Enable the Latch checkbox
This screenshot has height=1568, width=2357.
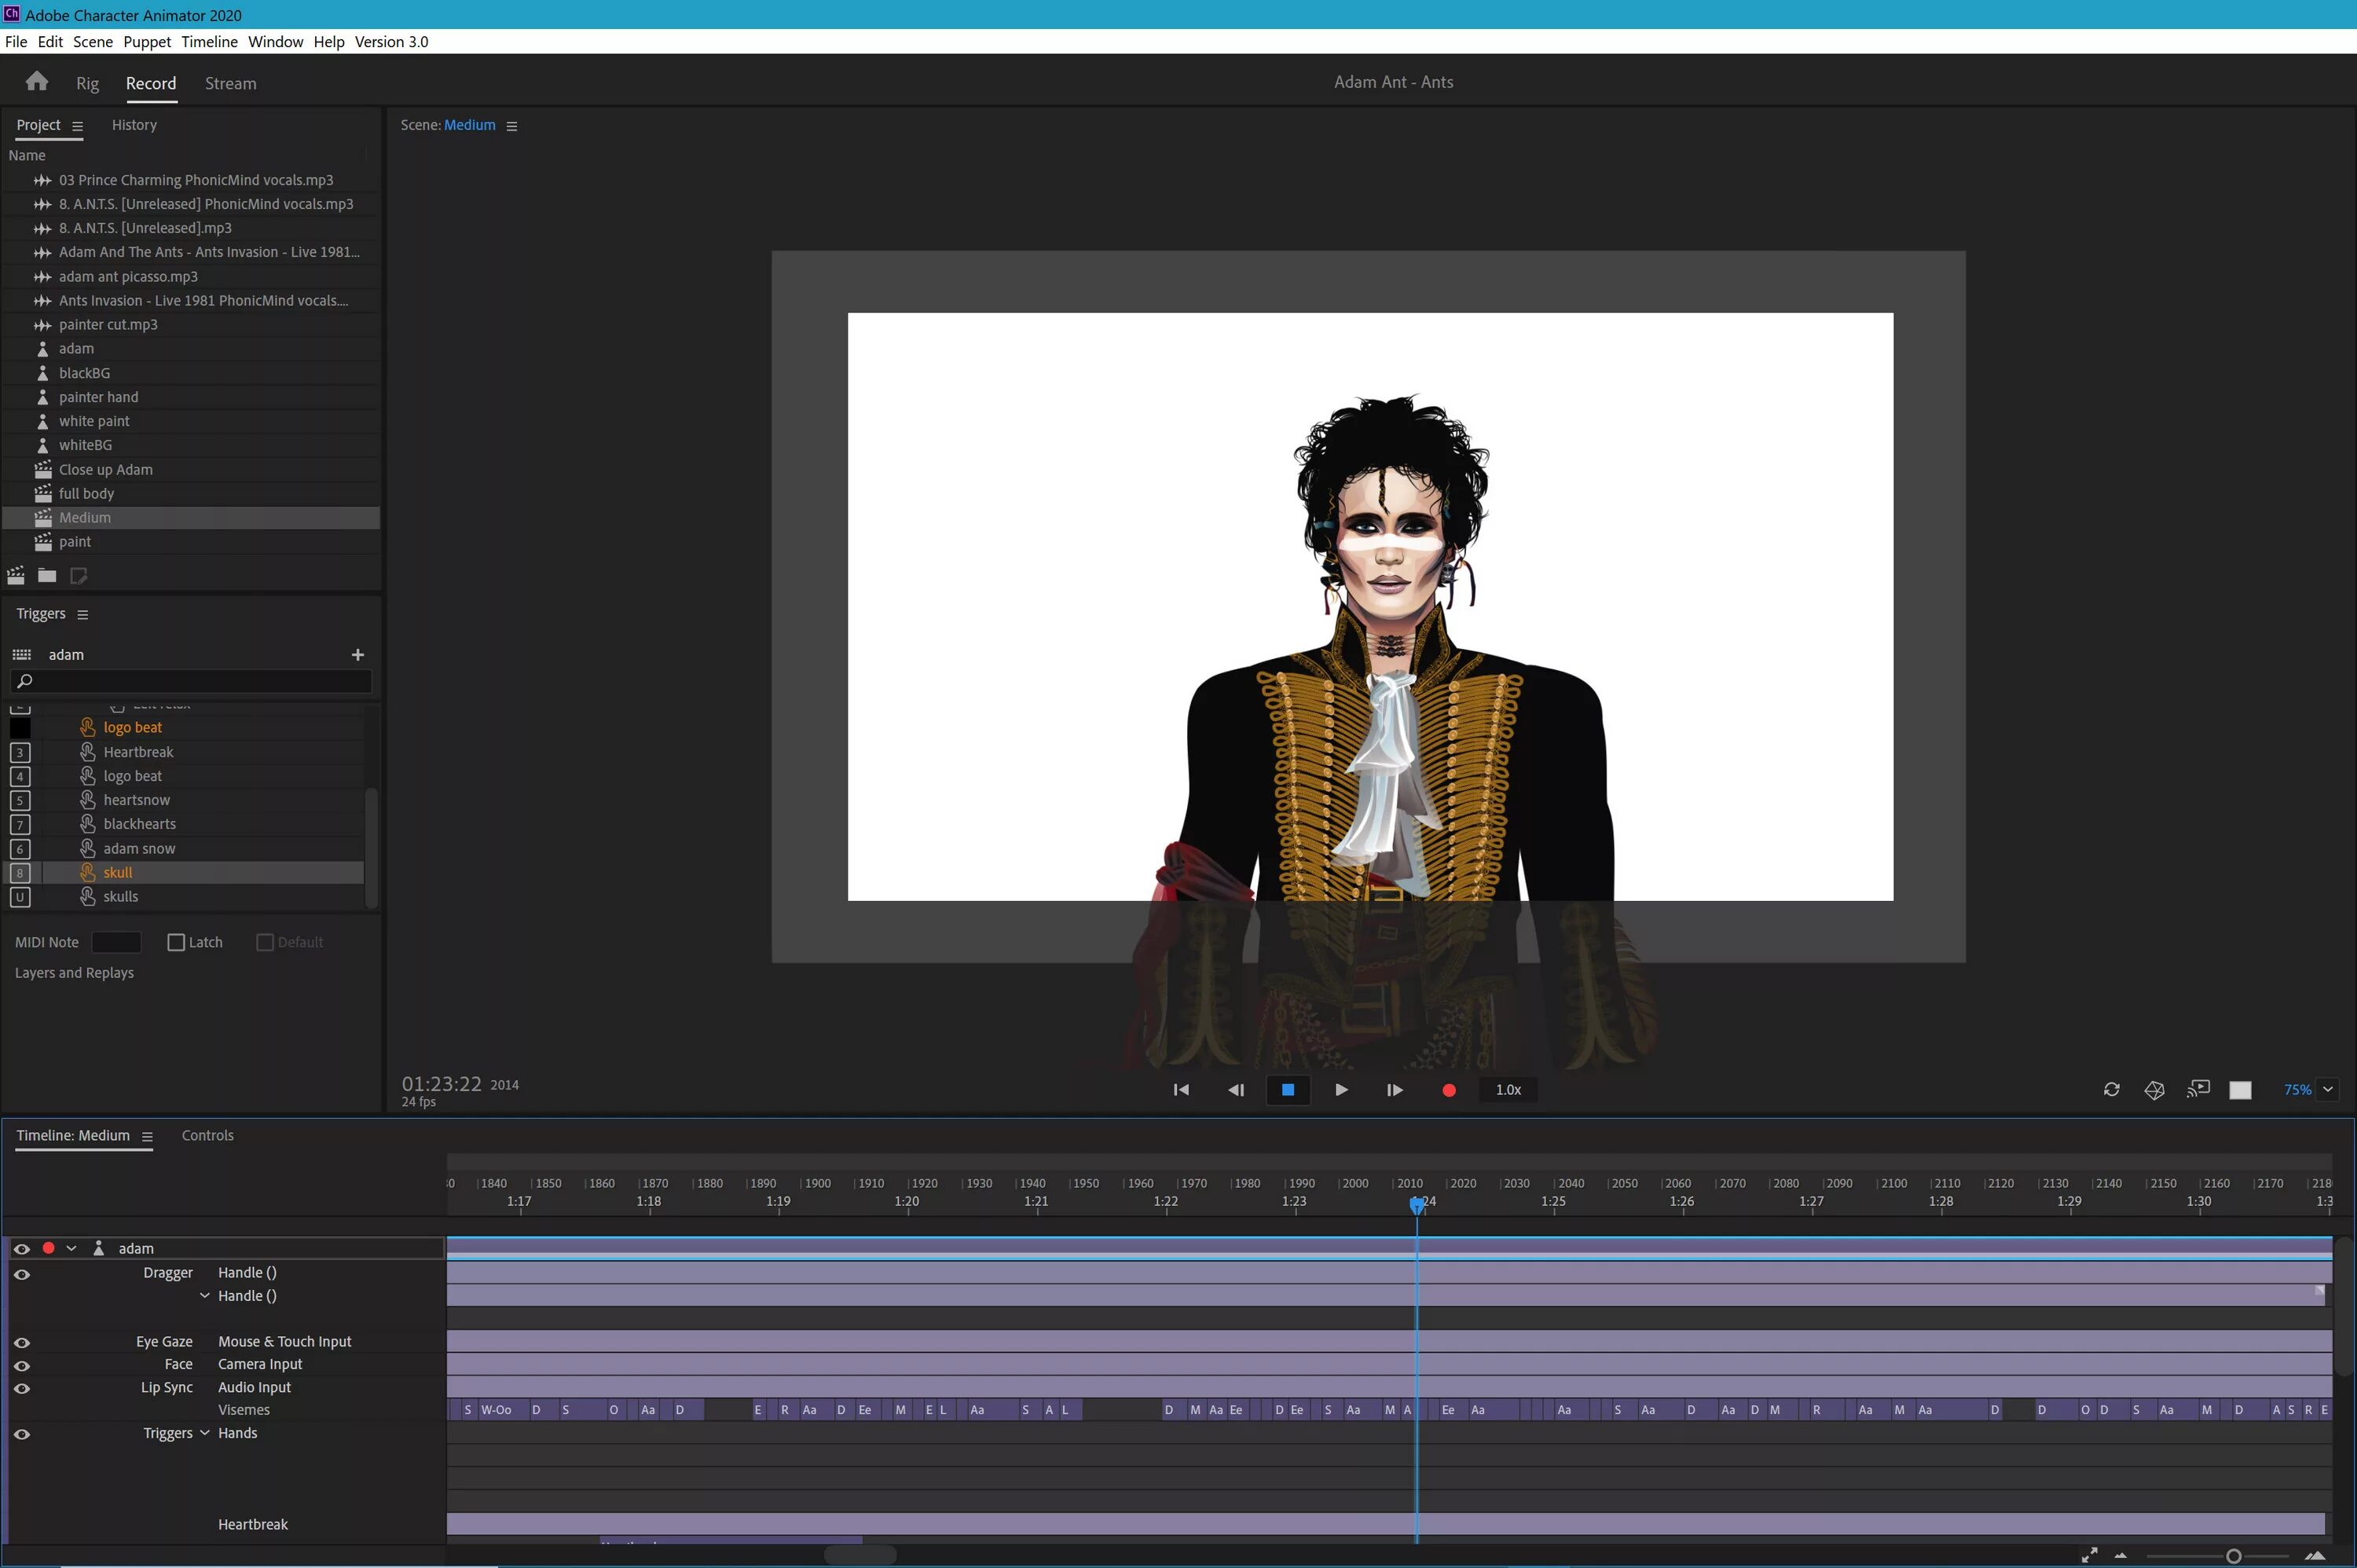[176, 942]
